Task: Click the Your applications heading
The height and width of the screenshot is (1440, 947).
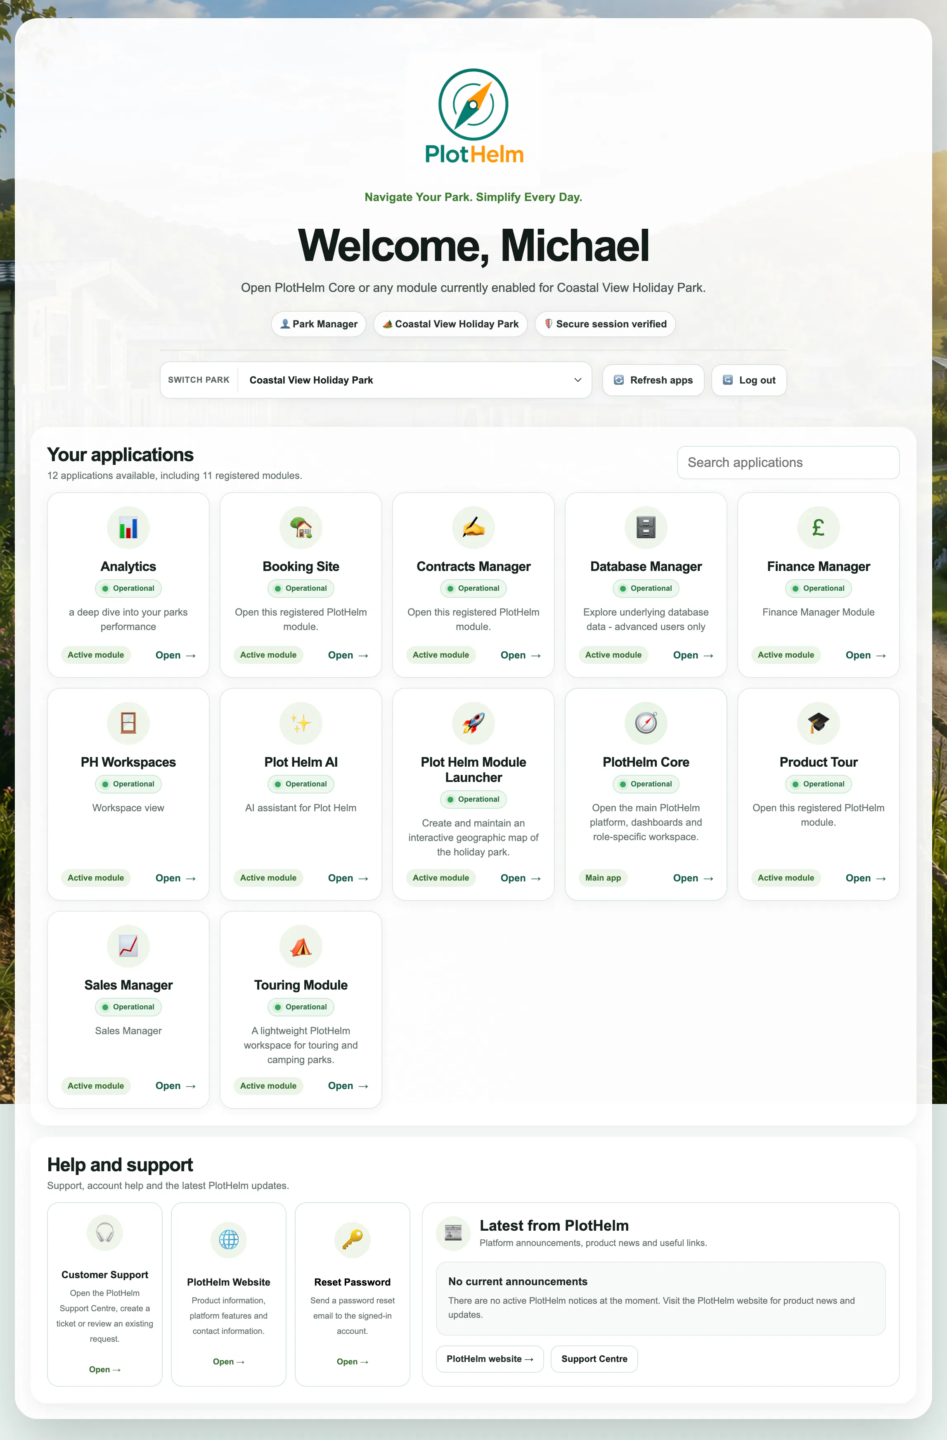Action: 121,455
